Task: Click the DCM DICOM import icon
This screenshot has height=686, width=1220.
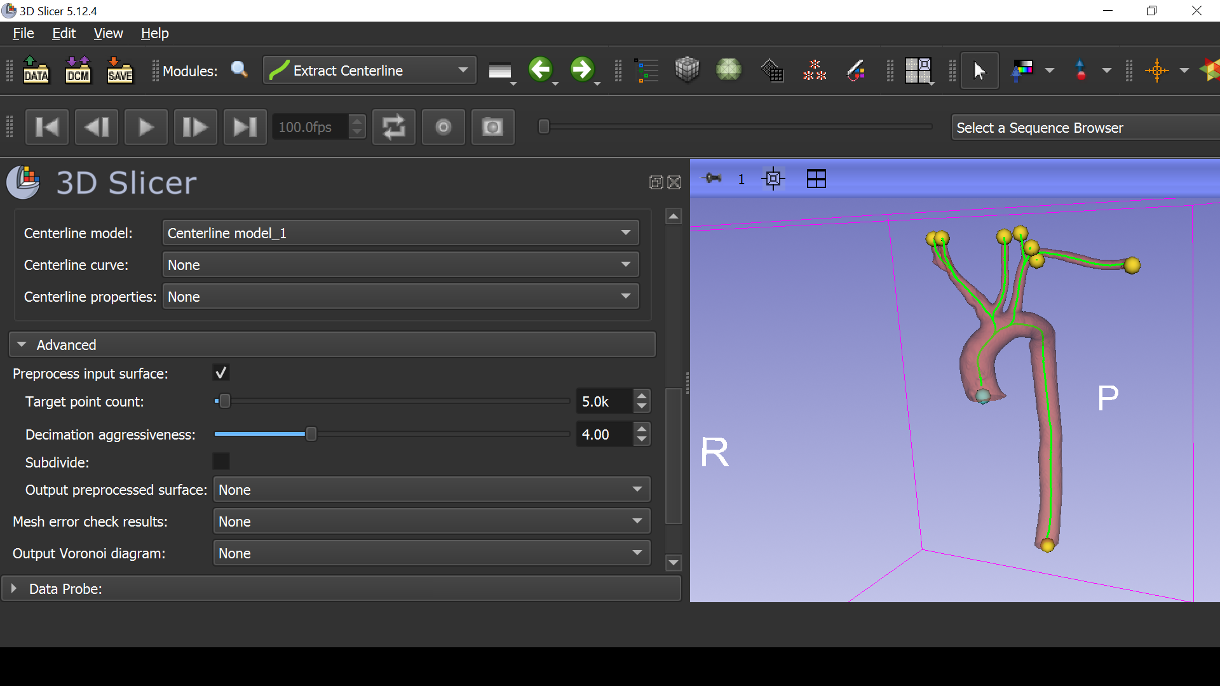Action: (78, 70)
